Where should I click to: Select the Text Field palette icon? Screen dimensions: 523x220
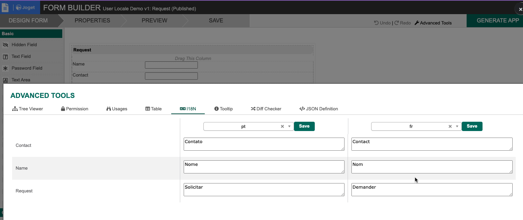click(5, 57)
